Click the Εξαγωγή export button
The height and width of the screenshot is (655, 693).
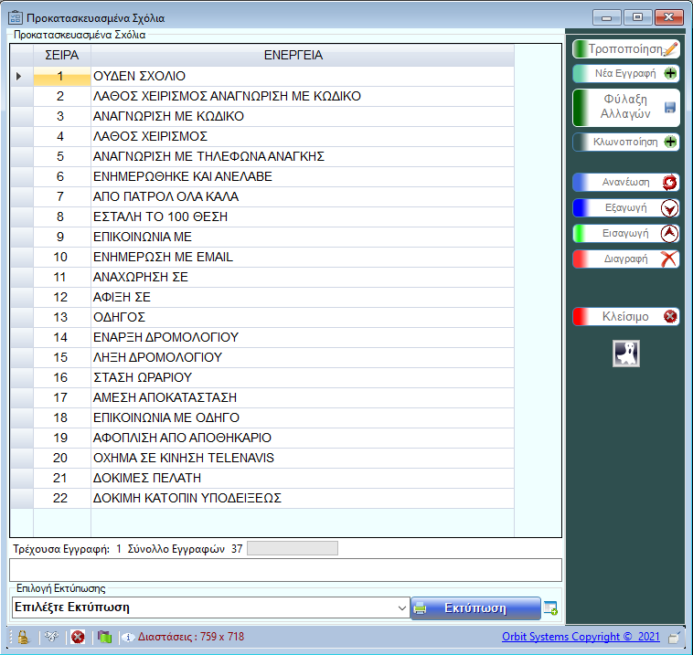coord(626,207)
